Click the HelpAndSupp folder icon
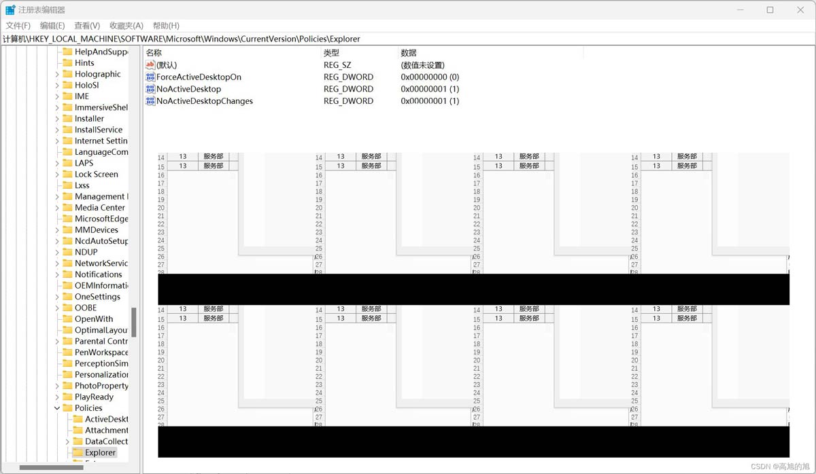The width and height of the screenshot is (816, 474). (x=67, y=52)
